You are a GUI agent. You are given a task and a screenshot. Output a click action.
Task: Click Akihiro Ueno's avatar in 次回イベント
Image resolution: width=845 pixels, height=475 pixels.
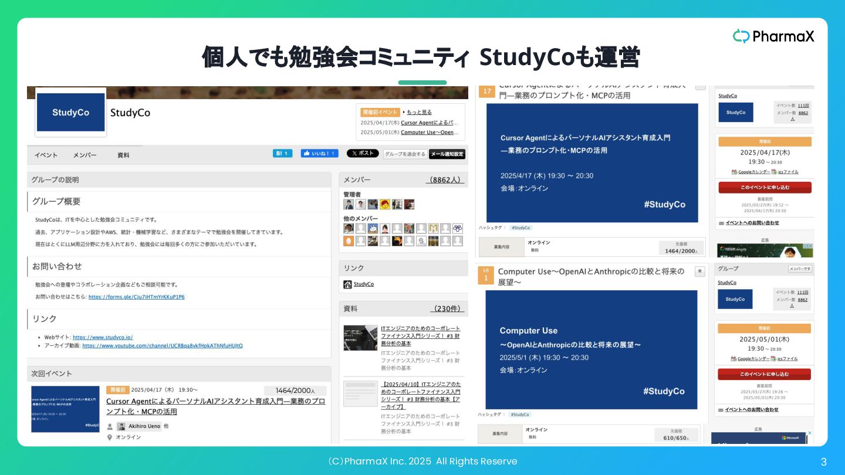(121, 426)
